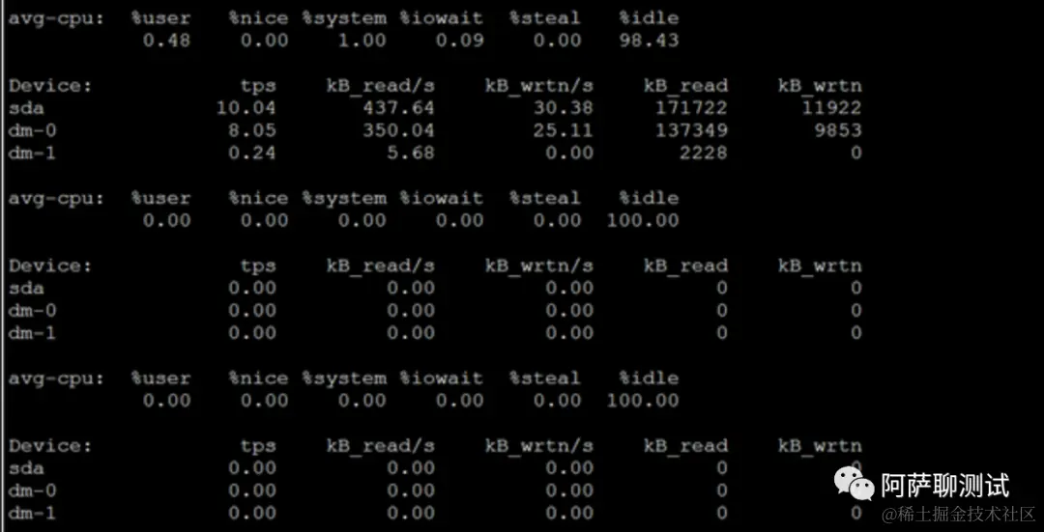The height and width of the screenshot is (532, 1044).
Task: Click the kB_wrtn total 9853
Action: click(837, 130)
